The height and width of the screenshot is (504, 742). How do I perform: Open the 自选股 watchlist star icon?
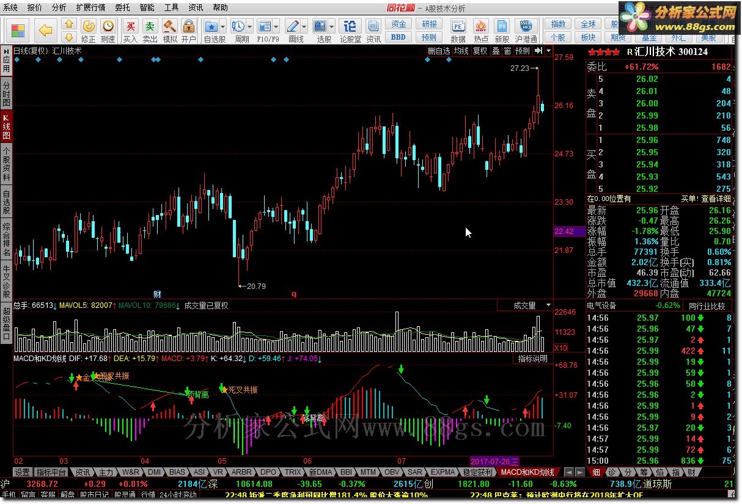click(x=211, y=26)
